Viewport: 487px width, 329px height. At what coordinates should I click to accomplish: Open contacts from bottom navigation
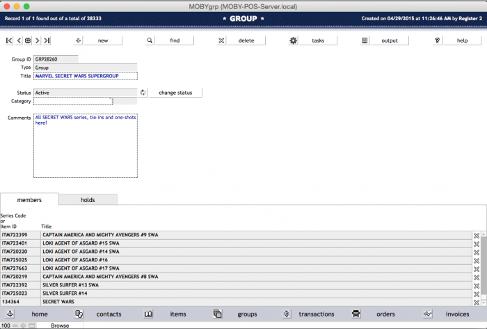(x=109, y=314)
